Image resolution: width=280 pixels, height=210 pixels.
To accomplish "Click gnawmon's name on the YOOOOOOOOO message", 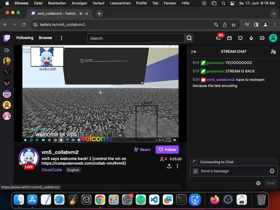I will click(x=215, y=63).
